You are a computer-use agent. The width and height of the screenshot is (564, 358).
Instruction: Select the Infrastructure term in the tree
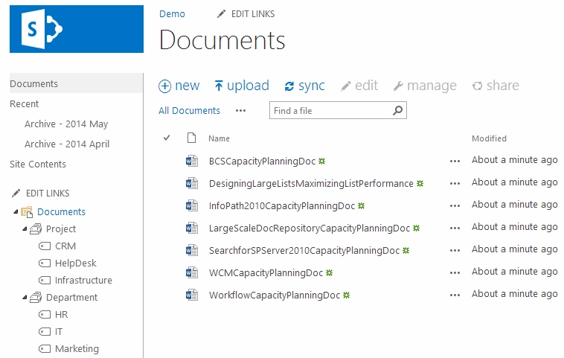tap(83, 280)
